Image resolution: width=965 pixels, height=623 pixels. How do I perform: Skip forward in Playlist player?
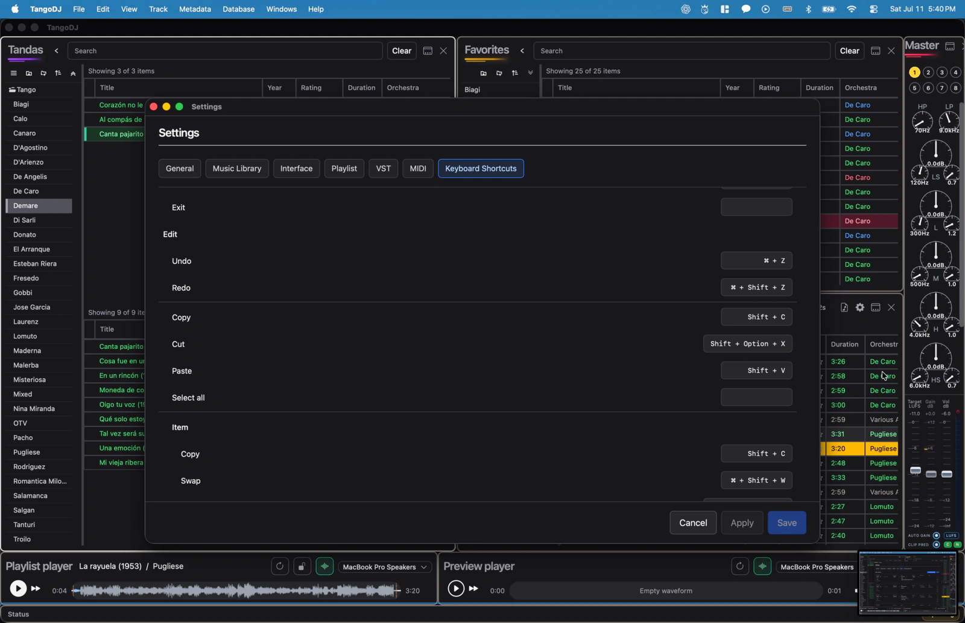[x=36, y=589]
